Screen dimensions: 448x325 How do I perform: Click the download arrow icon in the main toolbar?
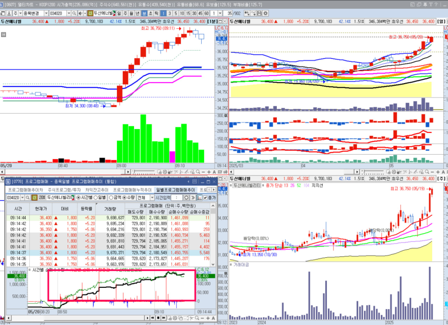click(x=9, y=13)
